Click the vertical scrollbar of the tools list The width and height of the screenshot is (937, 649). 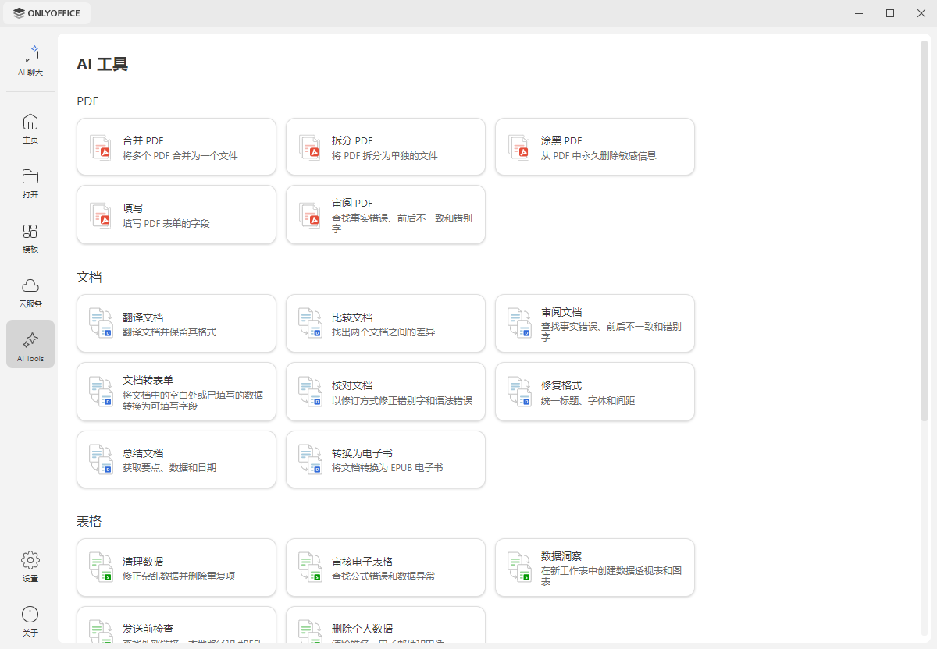tap(925, 230)
